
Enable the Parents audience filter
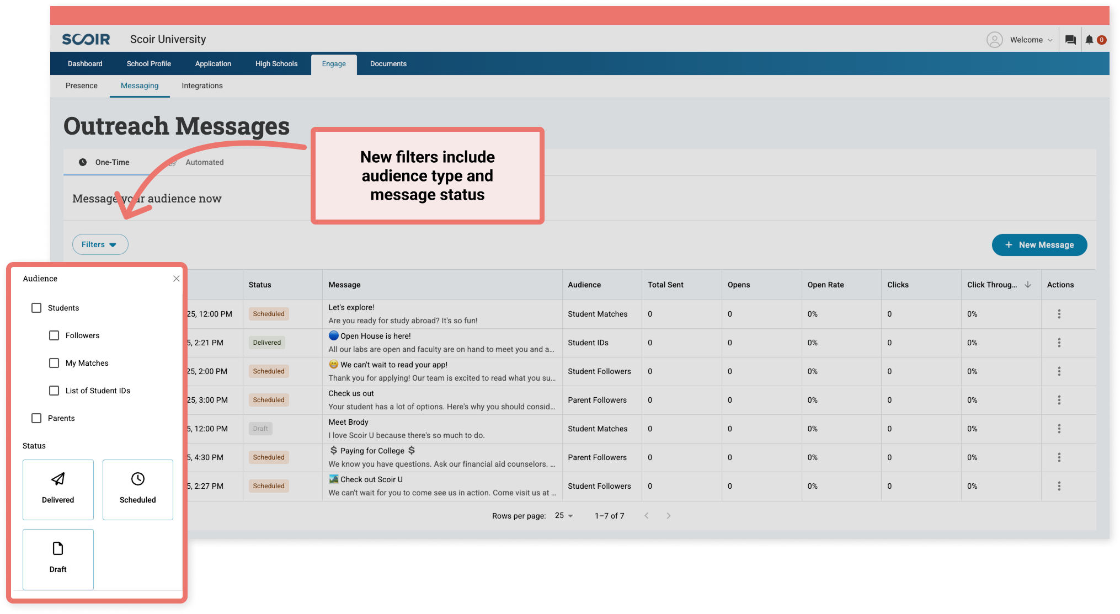click(36, 418)
